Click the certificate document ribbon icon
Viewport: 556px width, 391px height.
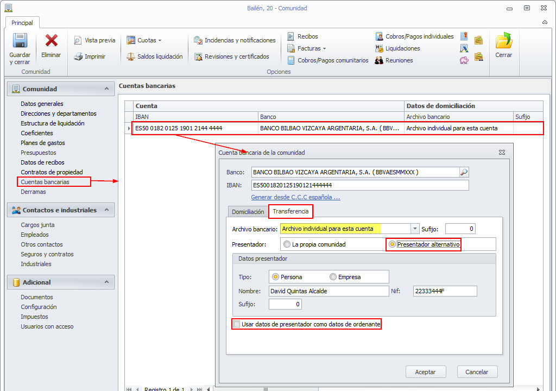coord(464,36)
